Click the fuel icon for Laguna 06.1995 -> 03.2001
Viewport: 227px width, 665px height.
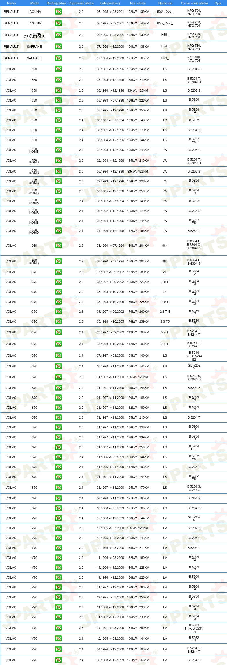pyautogui.click(x=58, y=12)
